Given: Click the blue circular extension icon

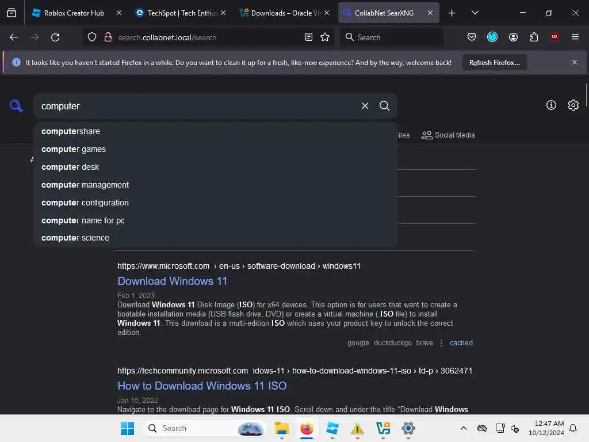Looking at the screenshot, I should click(492, 37).
